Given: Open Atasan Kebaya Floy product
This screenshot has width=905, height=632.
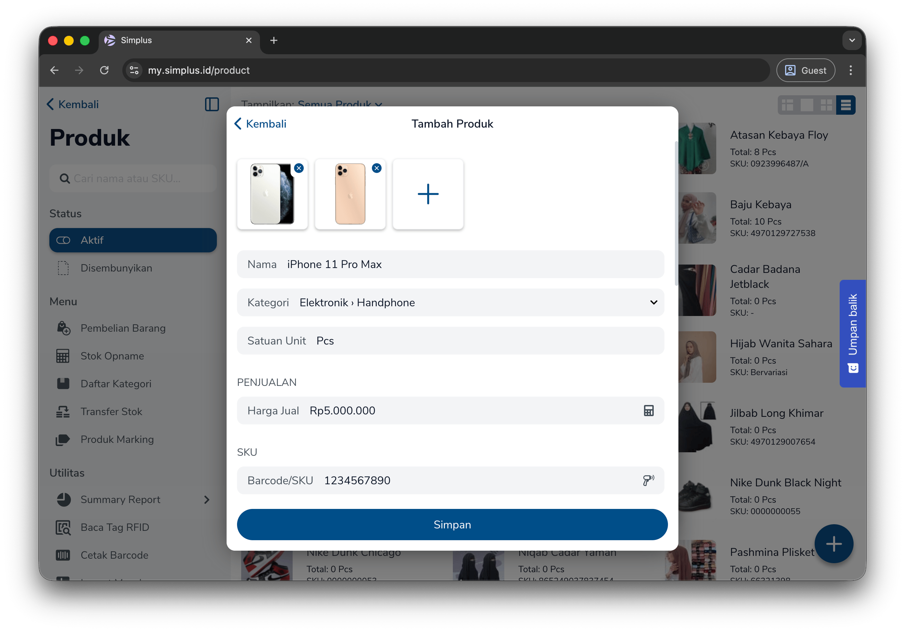Looking at the screenshot, I should [778, 135].
